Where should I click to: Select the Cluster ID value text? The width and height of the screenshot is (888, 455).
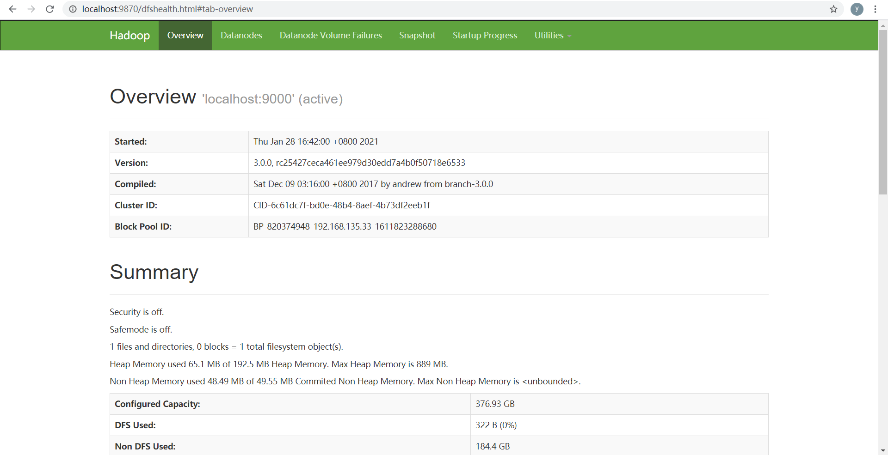pyautogui.click(x=341, y=205)
